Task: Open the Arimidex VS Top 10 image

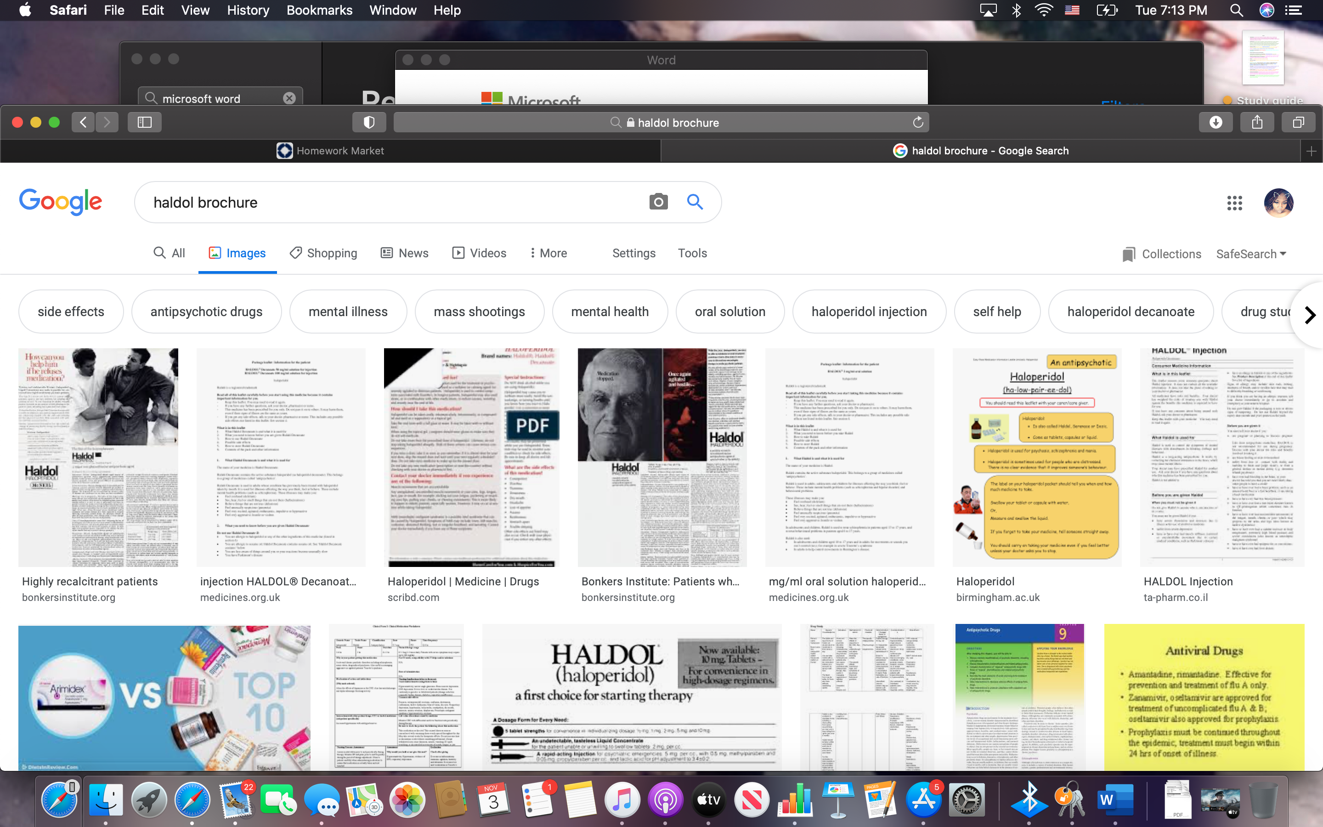Action: [x=164, y=698]
